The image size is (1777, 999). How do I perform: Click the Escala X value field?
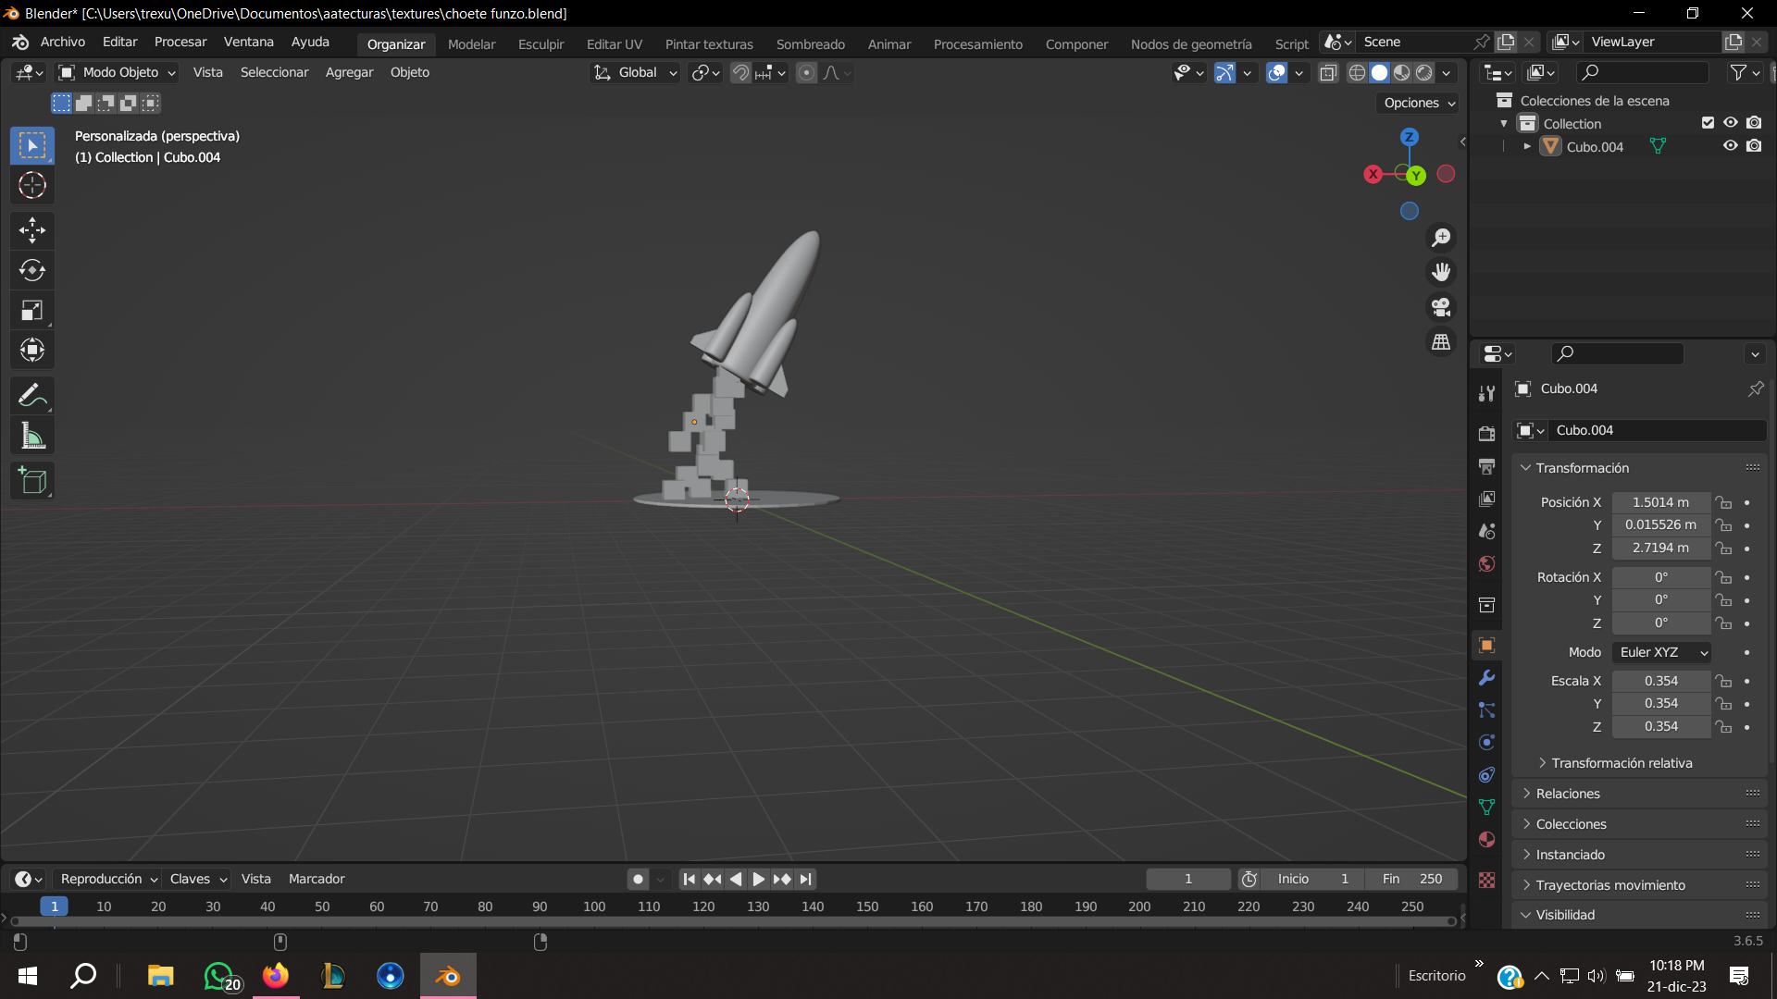tap(1661, 681)
